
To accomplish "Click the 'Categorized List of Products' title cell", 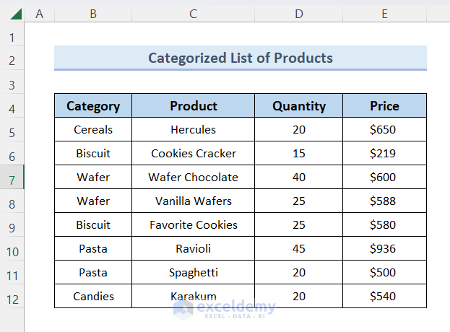I will point(241,58).
